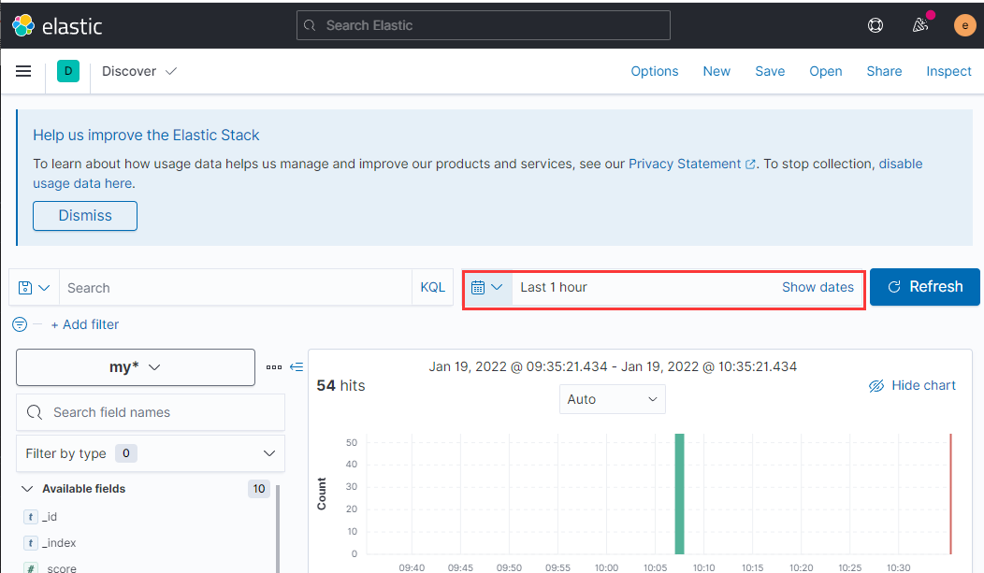Open the Auto interval dropdown
This screenshot has height=573, width=984.
click(612, 399)
